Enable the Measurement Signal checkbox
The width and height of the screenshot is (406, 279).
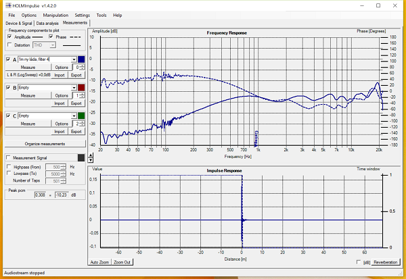pyautogui.click(x=9, y=157)
